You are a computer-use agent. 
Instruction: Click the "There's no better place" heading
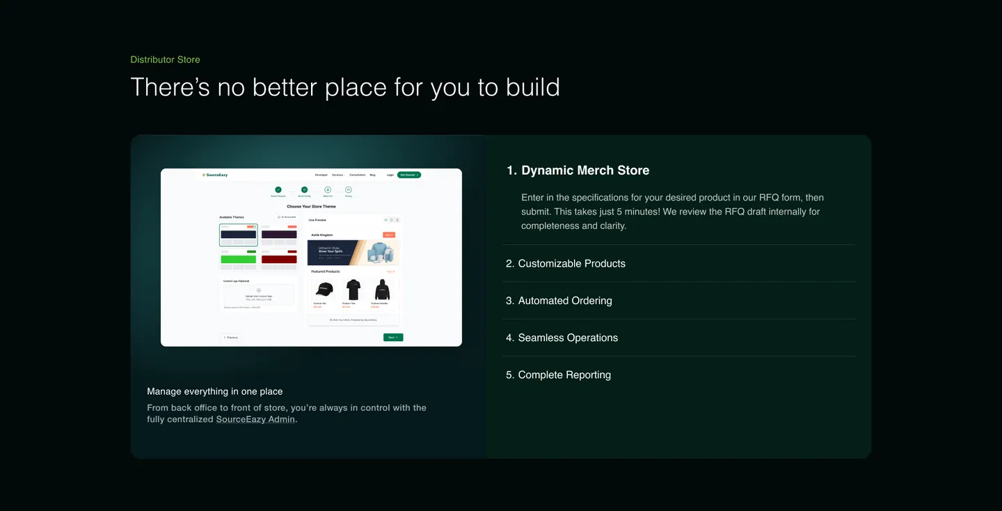[345, 87]
